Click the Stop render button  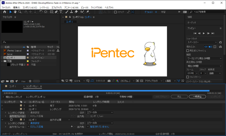(x=179, y=97)
